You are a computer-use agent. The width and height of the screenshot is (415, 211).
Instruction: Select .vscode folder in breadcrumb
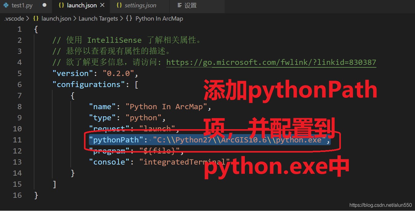click(x=14, y=18)
